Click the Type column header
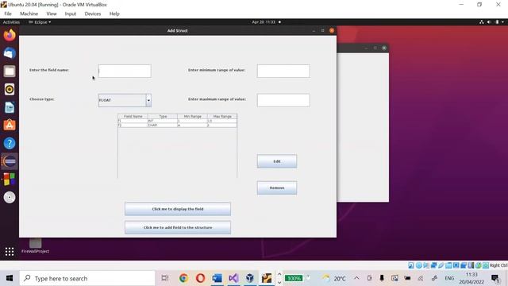 163,117
